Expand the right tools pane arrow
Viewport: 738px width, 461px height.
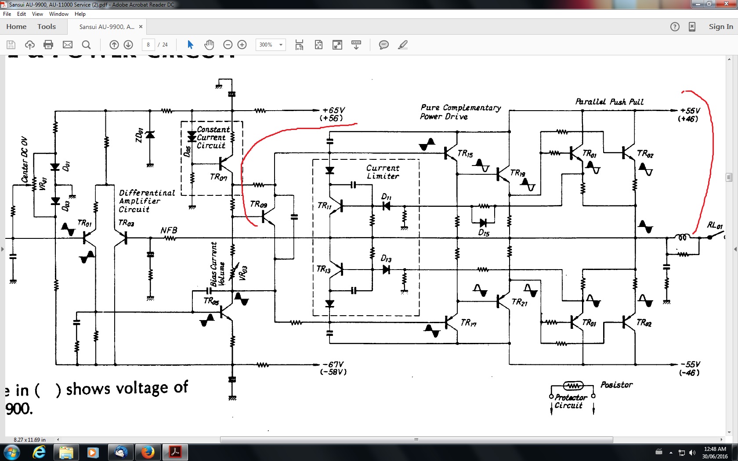735,249
